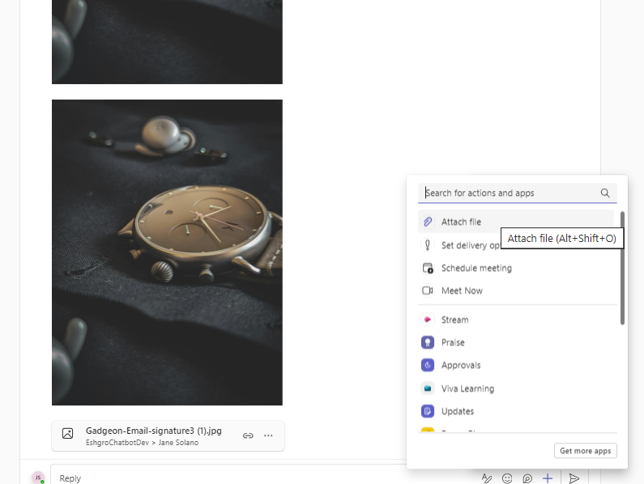The width and height of the screenshot is (644, 484).
Task: Click the Schedule meeting calendar icon
Action: tap(428, 268)
